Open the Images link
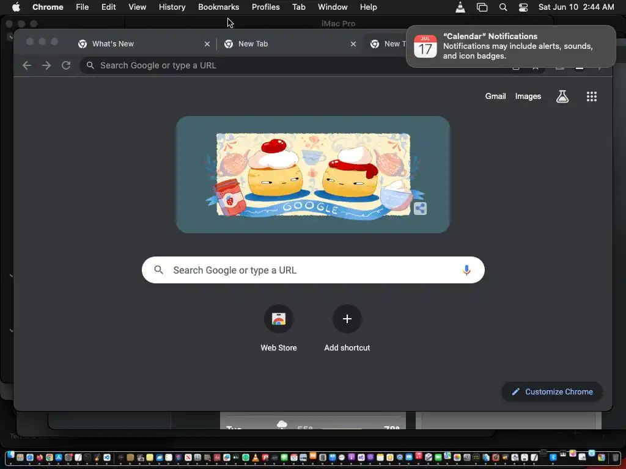The width and height of the screenshot is (626, 469). 528,96
